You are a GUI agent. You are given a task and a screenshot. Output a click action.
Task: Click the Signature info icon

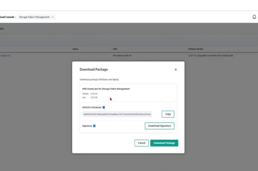click(94, 126)
